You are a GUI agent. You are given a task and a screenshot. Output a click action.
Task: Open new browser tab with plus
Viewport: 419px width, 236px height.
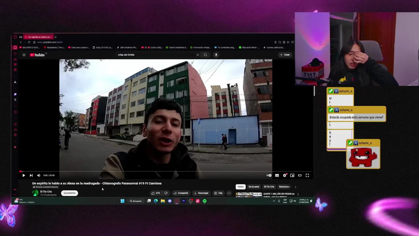tap(55, 37)
